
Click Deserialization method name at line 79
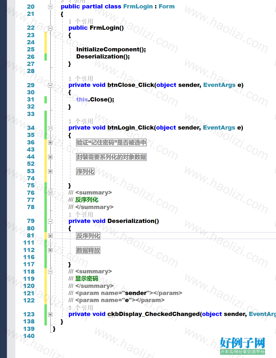(131, 221)
